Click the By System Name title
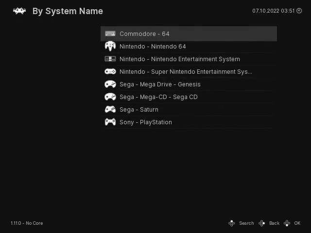Viewport: 311px width, 233px height. tap(68, 11)
